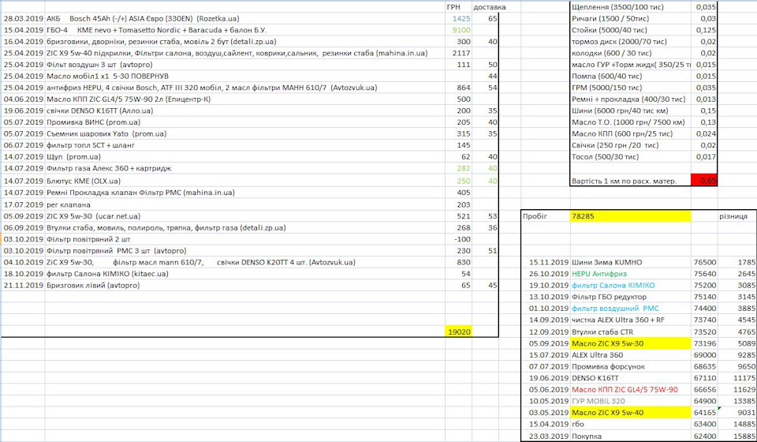Click the green HEPU Антифриз cell
Image resolution: width=757 pixels, height=442 pixels.
631,274
